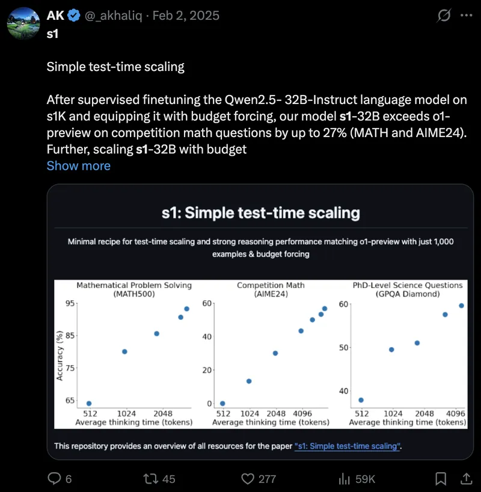Viewport: 481px width, 492px height.
Task: Open the MATH500 scatter plot
Action: [126, 354]
